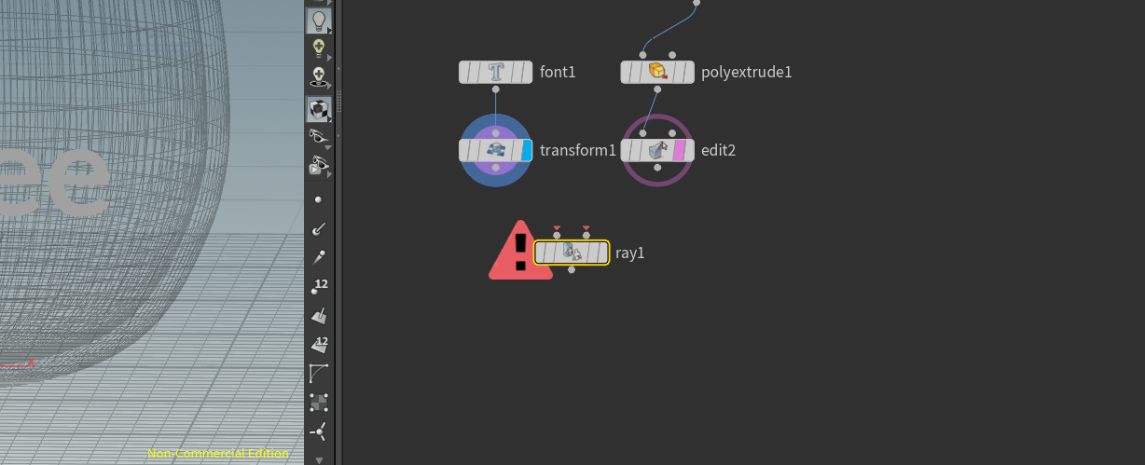Show point trails display icon
Viewport: 1145px width, 465px height.
[x=319, y=257]
